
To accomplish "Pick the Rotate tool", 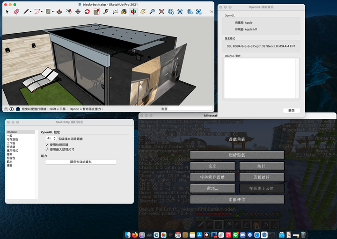I will click(87, 12).
